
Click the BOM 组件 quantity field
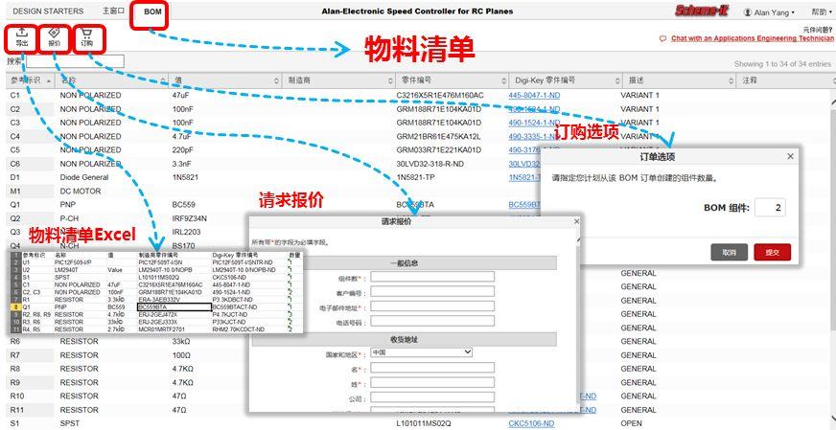[x=770, y=208]
